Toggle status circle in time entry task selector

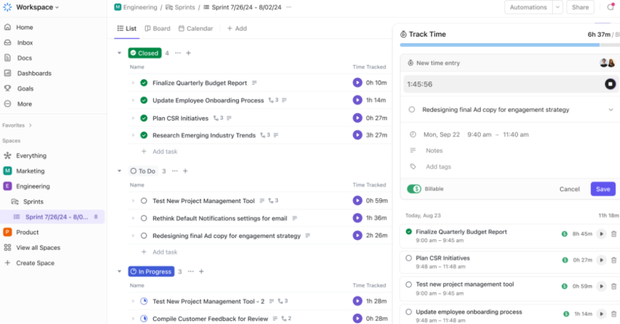pos(412,109)
